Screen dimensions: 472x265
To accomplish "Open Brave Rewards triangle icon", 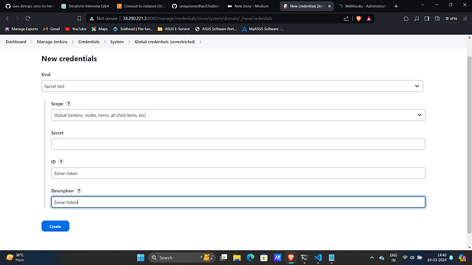I will (369, 19).
